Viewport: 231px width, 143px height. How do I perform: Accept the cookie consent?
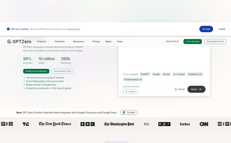tap(206, 29)
